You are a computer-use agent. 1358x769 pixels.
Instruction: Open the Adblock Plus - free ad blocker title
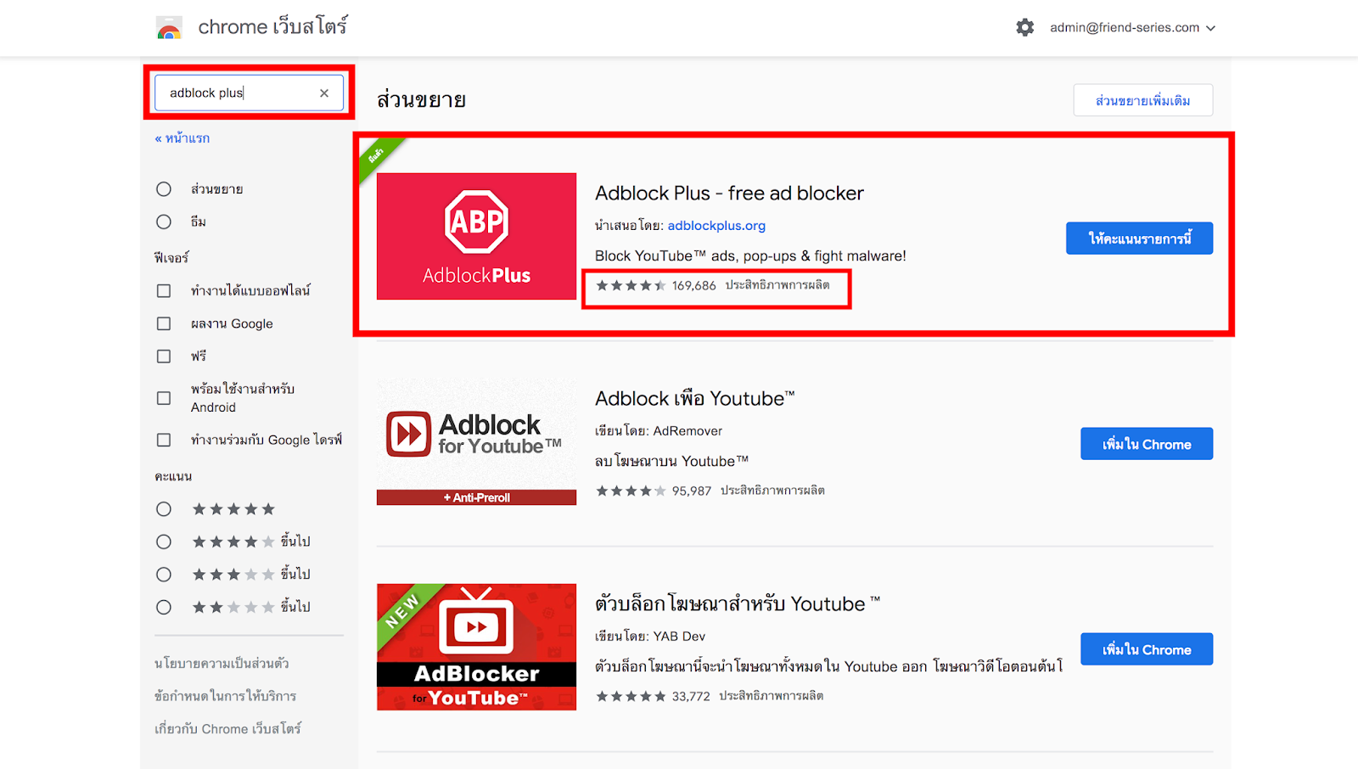point(729,194)
